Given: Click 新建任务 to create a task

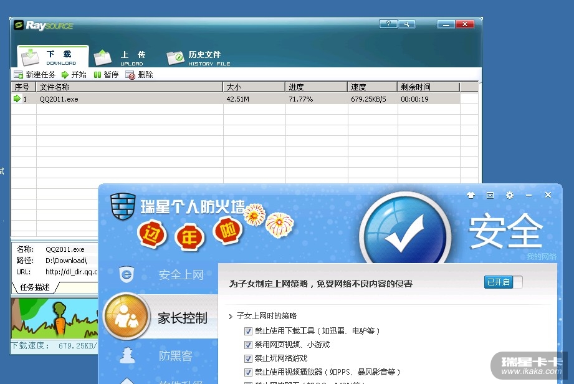Looking at the screenshot, I should tap(34, 75).
